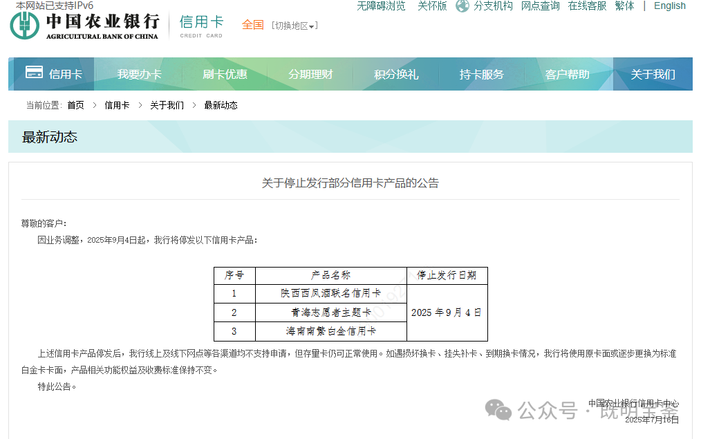
Task: Select the 关于我们 tab
Action: point(653,73)
